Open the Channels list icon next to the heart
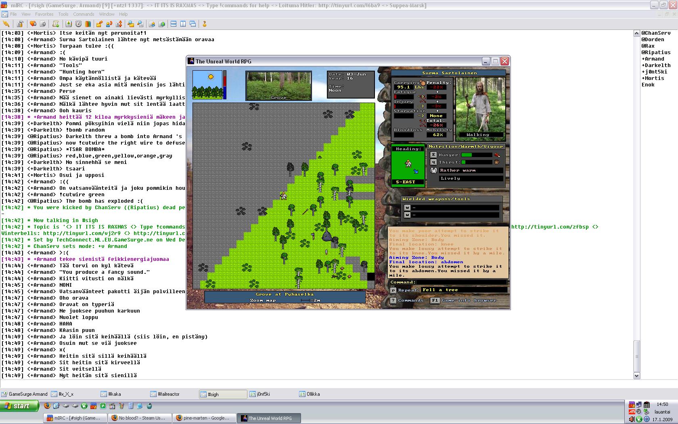678x424 pixels. [x=43, y=24]
